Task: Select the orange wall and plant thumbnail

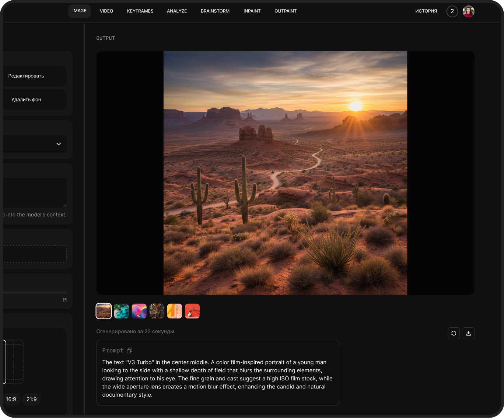Action: (x=175, y=311)
